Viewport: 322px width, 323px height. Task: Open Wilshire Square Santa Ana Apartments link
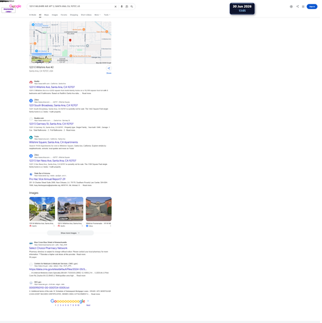click(x=54, y=142)
